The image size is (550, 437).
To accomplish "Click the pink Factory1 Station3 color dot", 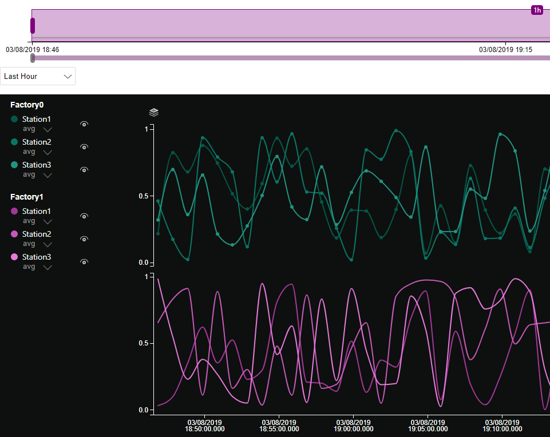I will [14, 257].
